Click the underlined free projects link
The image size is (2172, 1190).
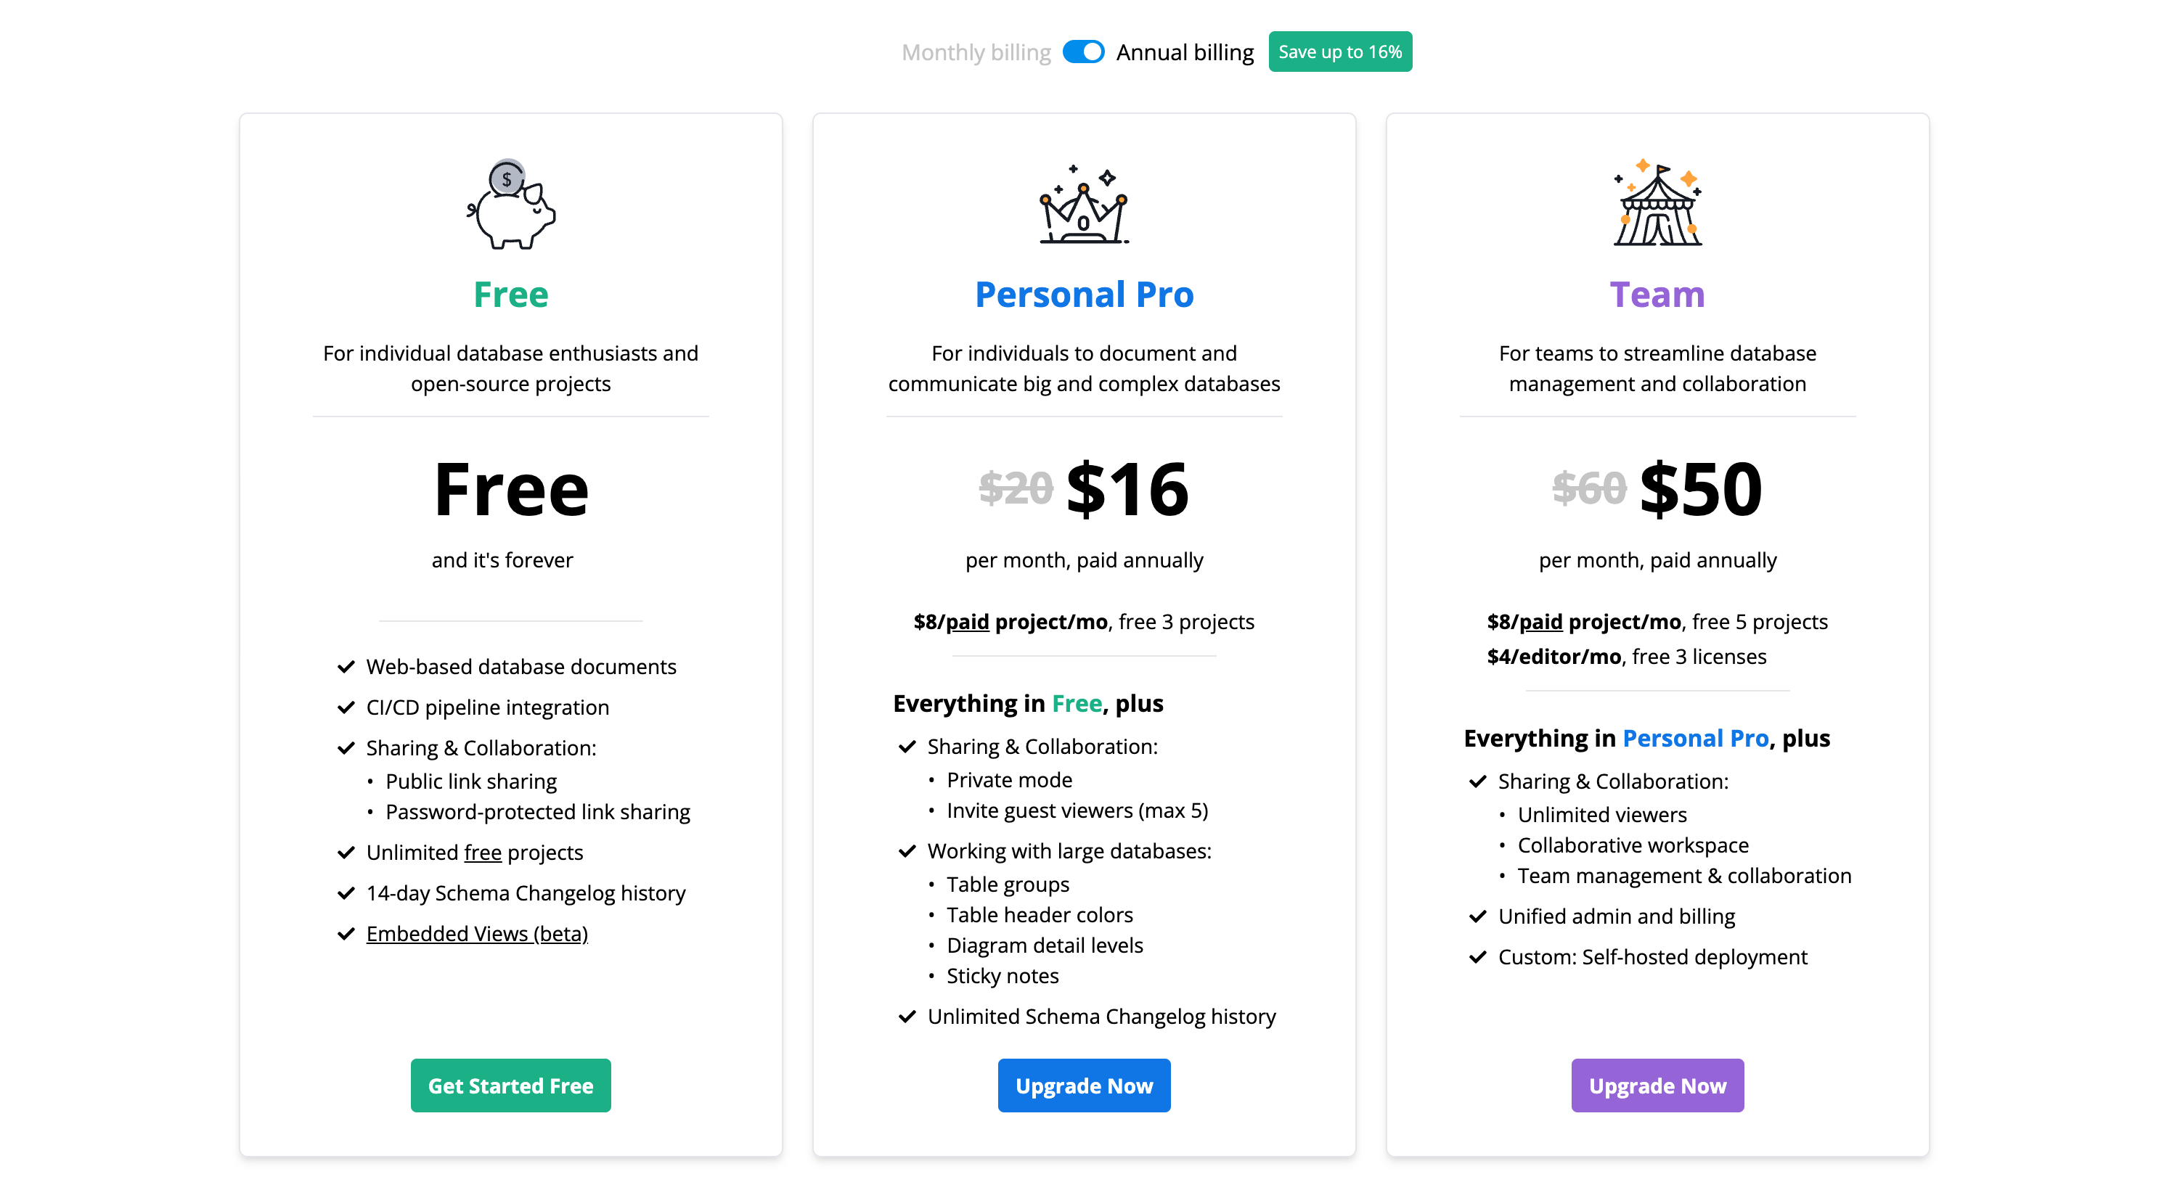point(482,853)
